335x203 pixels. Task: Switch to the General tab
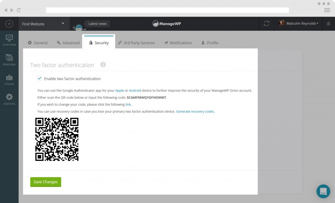point(37,43)
